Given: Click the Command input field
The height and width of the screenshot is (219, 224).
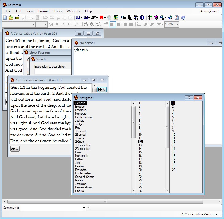Looking at the screenshot, I should pyautogui.click(x=51, y=208).
